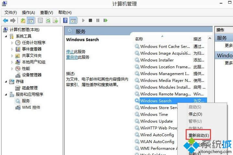233x155 pixels.
Task: Sort by the 名称 column header
Action: pos(139,39)
